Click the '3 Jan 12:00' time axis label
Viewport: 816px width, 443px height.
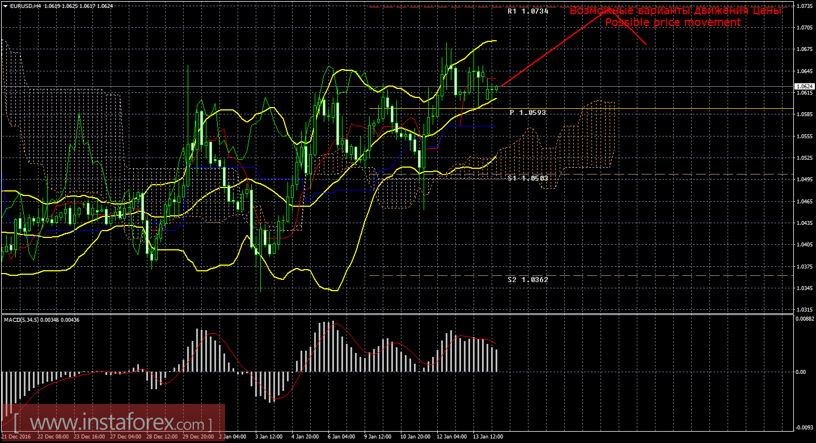(268, 437)
